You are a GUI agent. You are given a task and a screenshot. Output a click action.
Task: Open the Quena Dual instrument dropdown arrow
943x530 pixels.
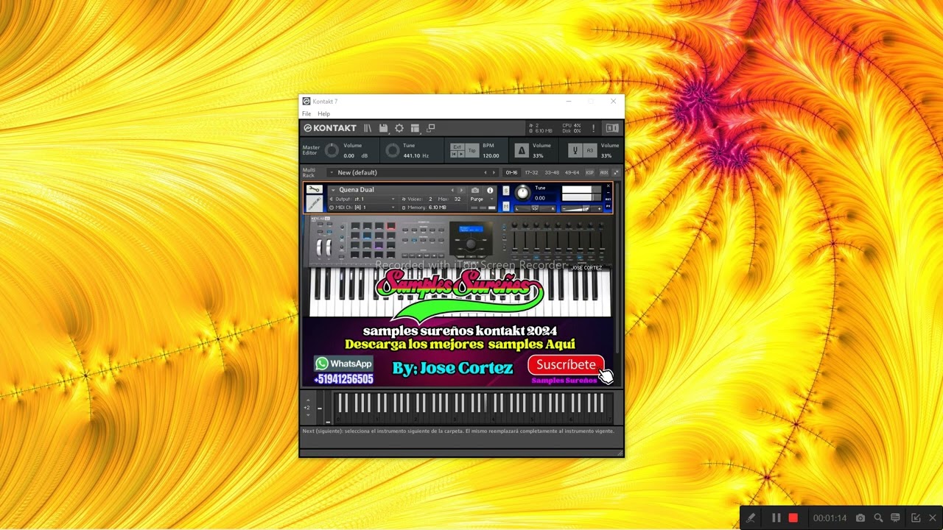click(x=333, y=190)
